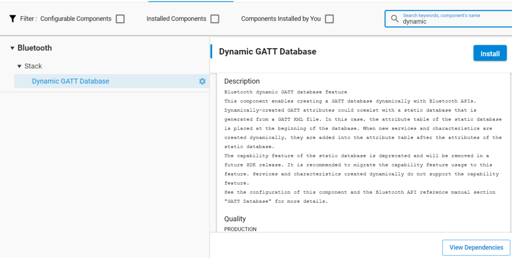Select Dynamic GATT Database in the tree
This screenshot has width=512, height=258.
(70, 81)
